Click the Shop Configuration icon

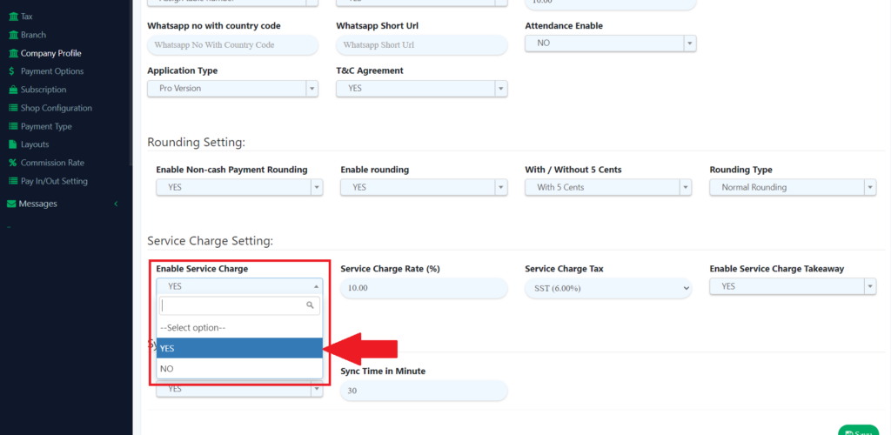[x=13, y=108]
